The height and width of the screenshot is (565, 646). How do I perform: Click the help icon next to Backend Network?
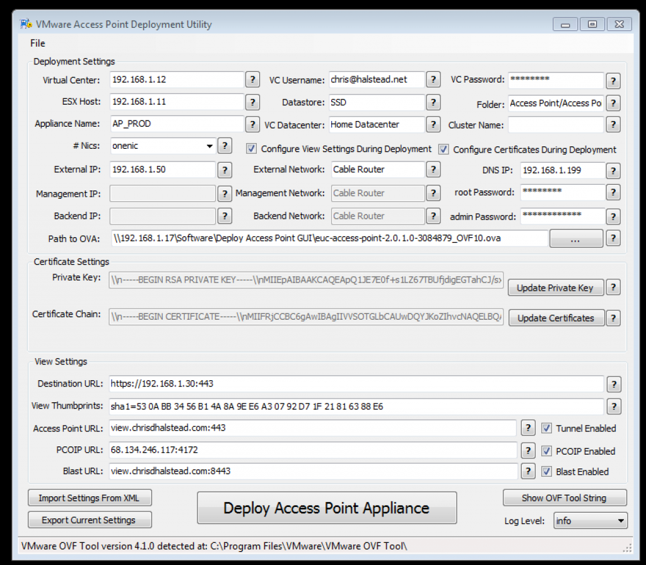433,216
